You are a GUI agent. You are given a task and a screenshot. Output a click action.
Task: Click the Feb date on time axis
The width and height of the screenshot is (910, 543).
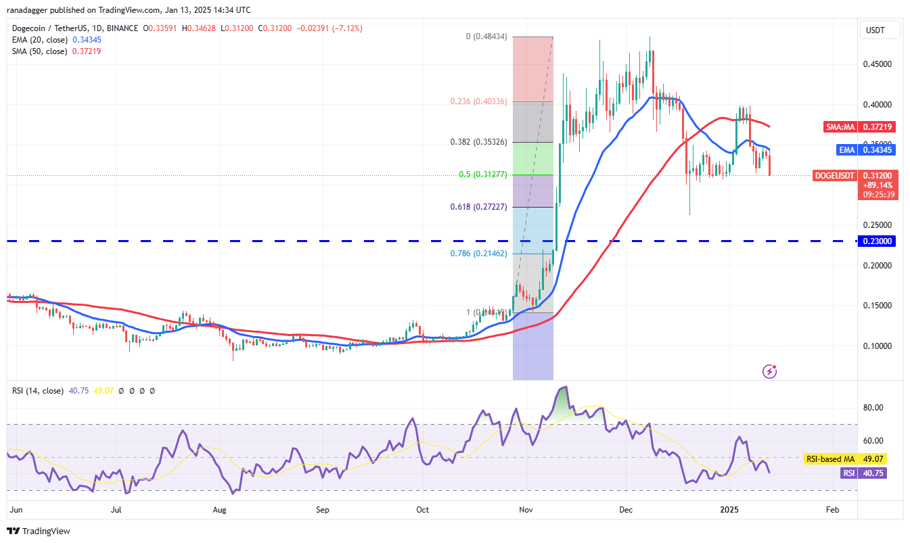[833, 510]
